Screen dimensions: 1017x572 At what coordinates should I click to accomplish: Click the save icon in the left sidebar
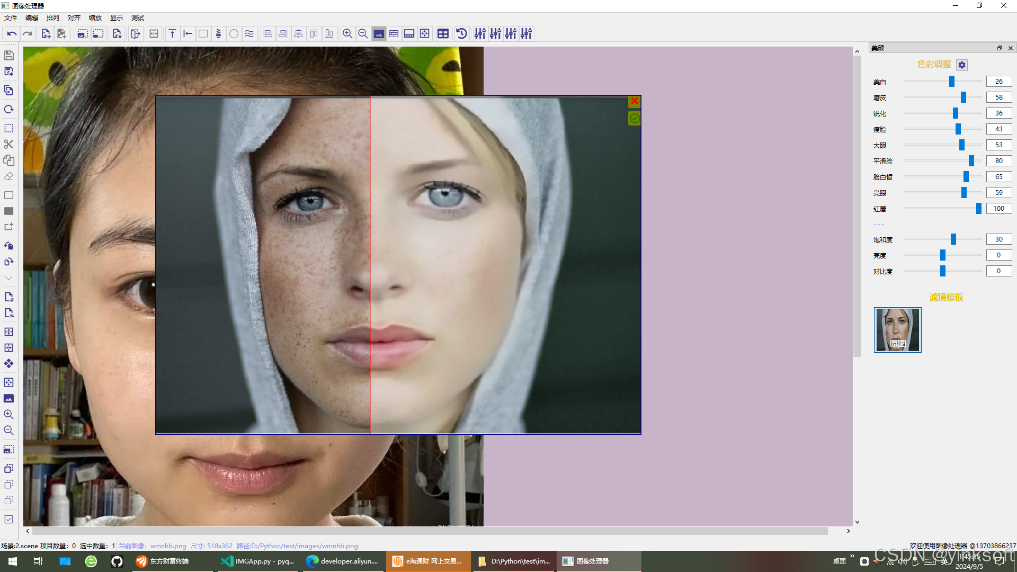pos(8,55)
